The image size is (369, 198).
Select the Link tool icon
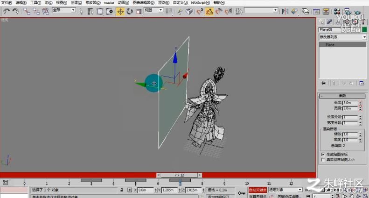tap(27, 11)
